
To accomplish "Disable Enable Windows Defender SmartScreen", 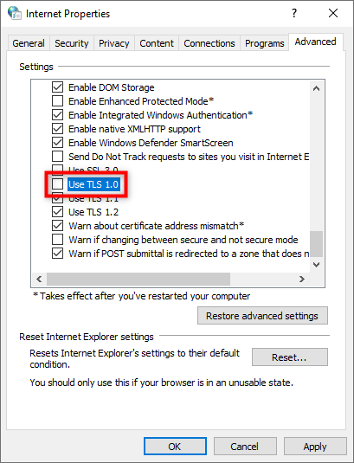I will click(58, 143).
